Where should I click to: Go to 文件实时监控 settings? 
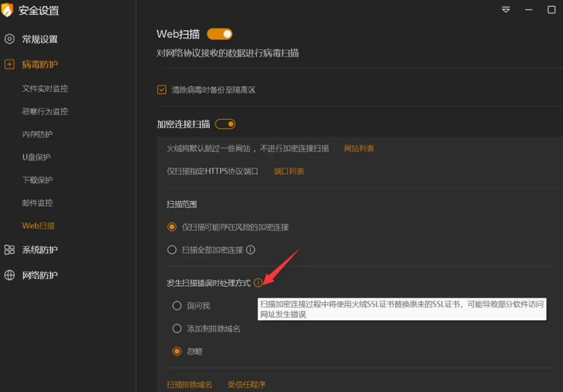click(45, 89)
